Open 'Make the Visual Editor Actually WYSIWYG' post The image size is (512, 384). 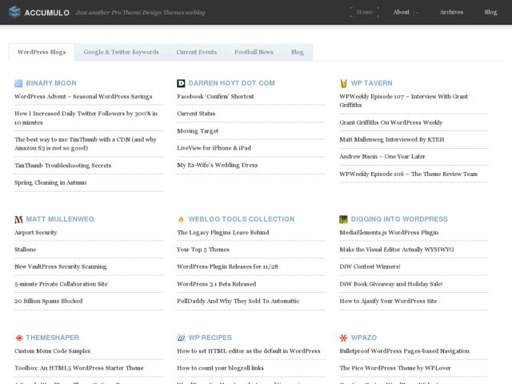397,250
